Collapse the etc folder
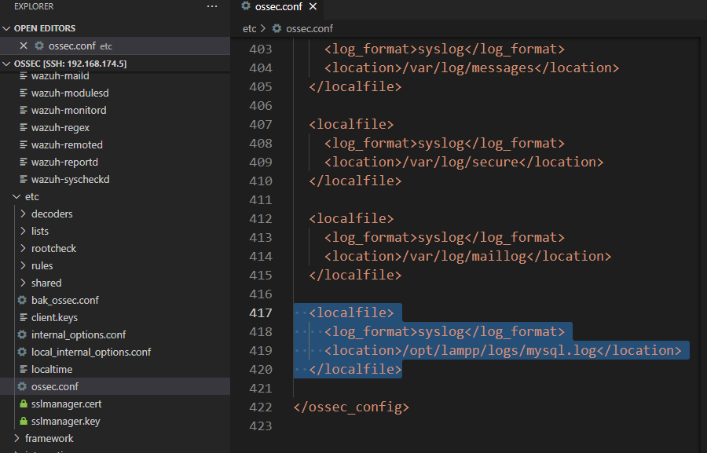The height and width of the screenshot is (453, 707). (17, 196)
